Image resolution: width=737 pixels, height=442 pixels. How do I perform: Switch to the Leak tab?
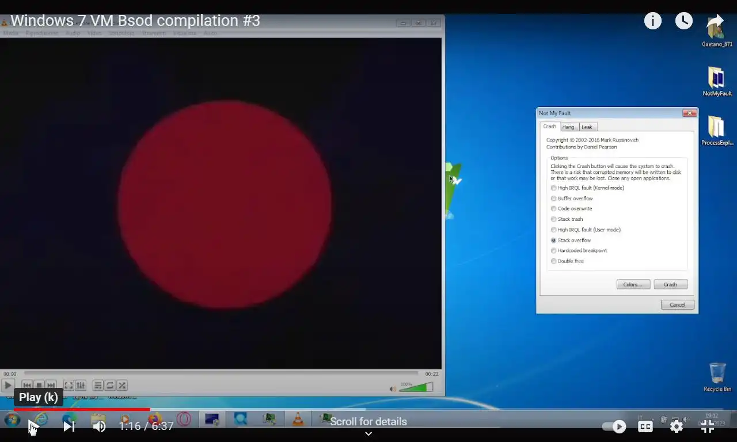587,127
